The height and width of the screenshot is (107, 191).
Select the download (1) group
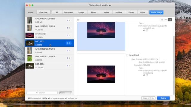50,35
